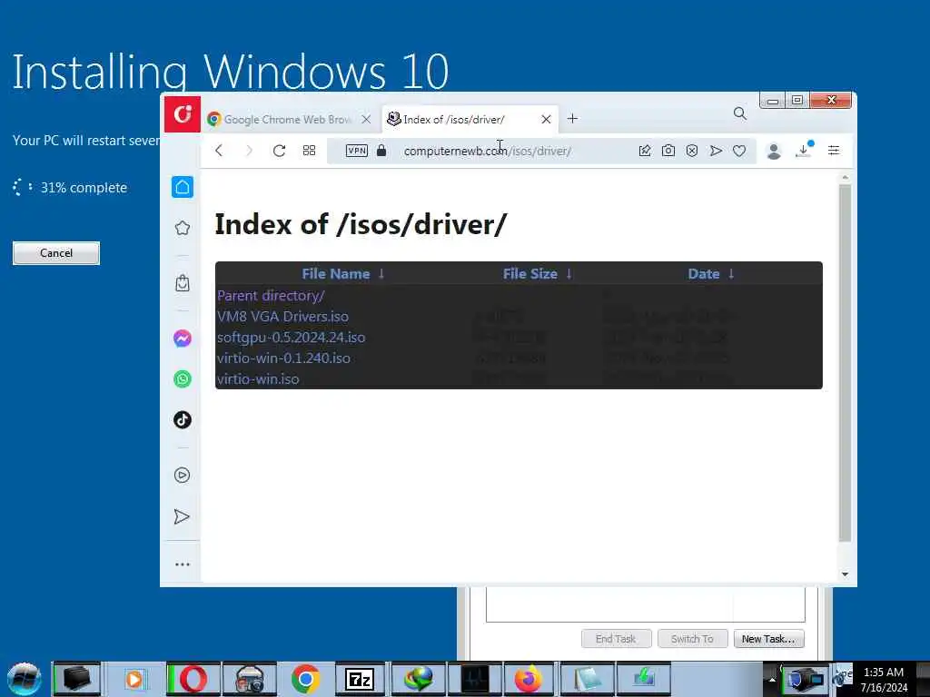Reload the current page
This screenshot has width=930, height=697.
[x=279, y=151]
